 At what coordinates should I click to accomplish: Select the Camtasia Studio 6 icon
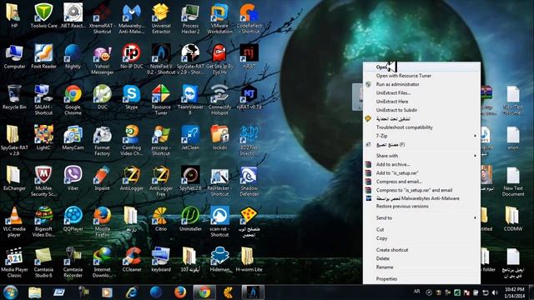[x=44, y=262]
